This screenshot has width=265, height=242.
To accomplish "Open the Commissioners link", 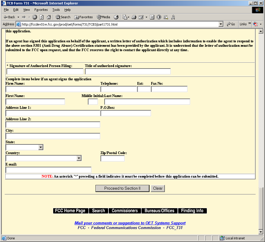I will [x=125, y=211].
